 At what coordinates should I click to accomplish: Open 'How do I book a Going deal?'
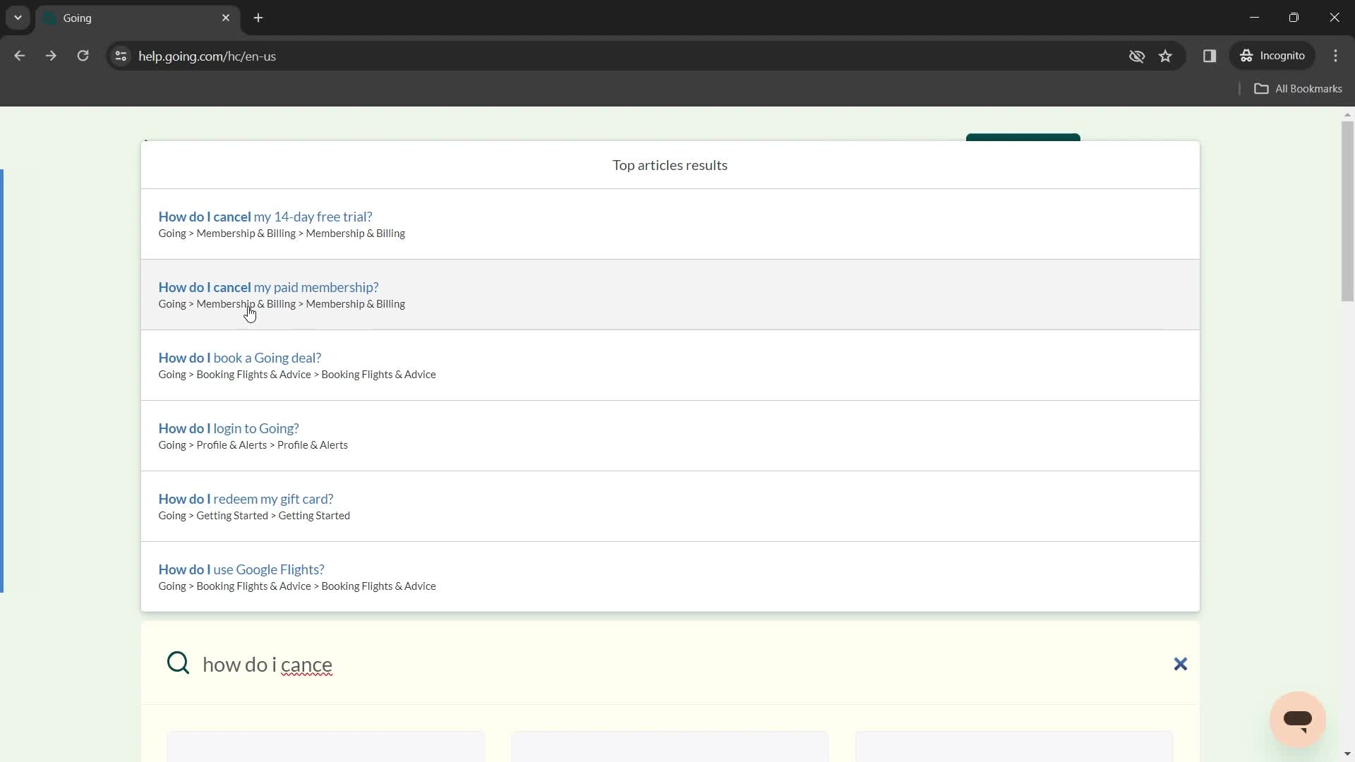pos(239,358)
